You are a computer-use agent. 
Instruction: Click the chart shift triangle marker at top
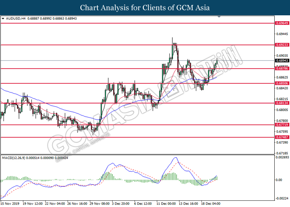(219, 17)
